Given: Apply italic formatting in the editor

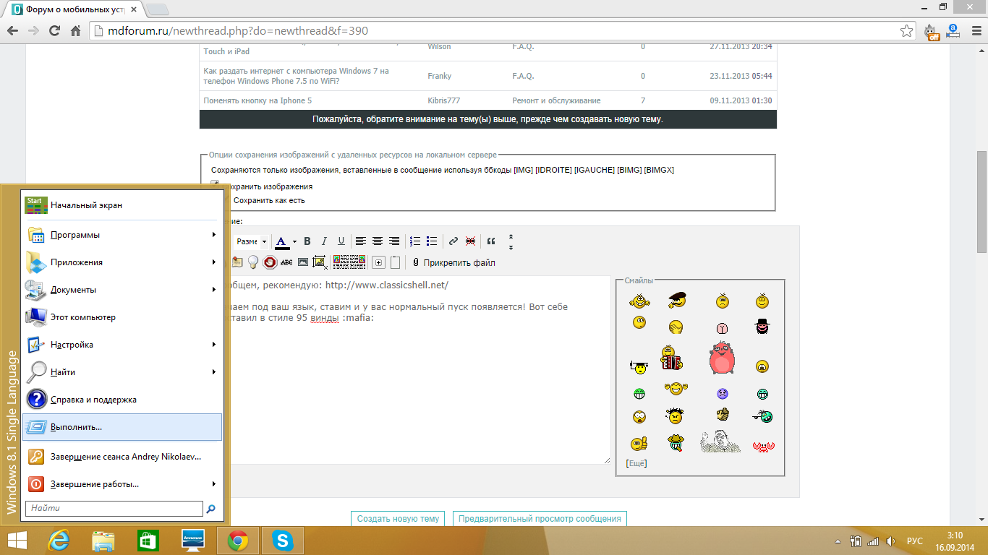Looking at the screenshot, I should coord(324,241).
